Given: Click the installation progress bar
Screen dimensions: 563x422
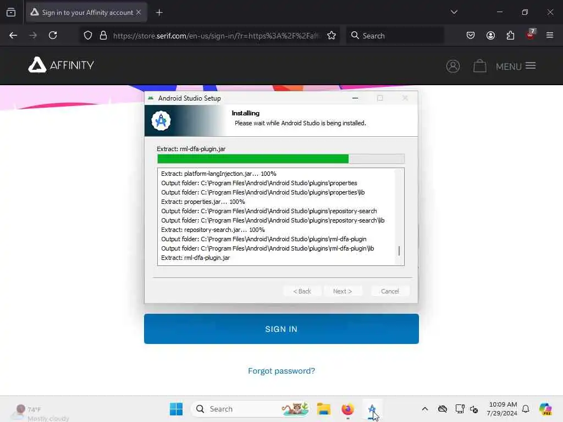Looking at the screenshot, I should click(281, 159).
